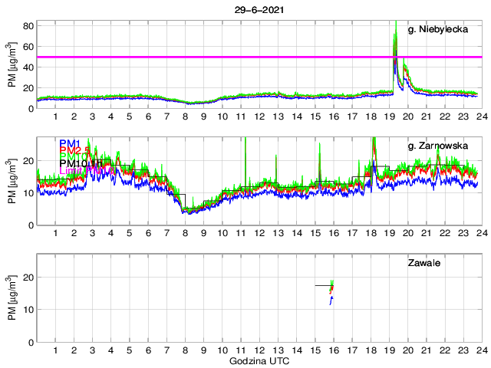Click the Godzina UTC axis label
This screenshot has width=491, height=368.
point(259,361)
